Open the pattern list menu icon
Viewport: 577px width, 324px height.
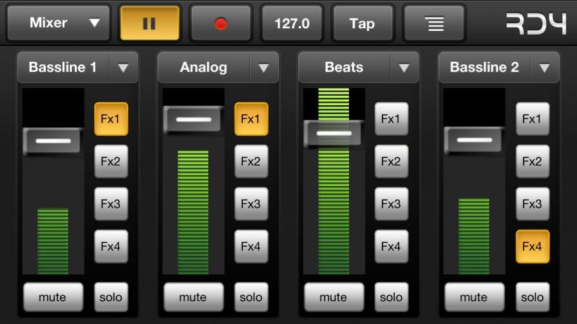click(x=435, y=24)
